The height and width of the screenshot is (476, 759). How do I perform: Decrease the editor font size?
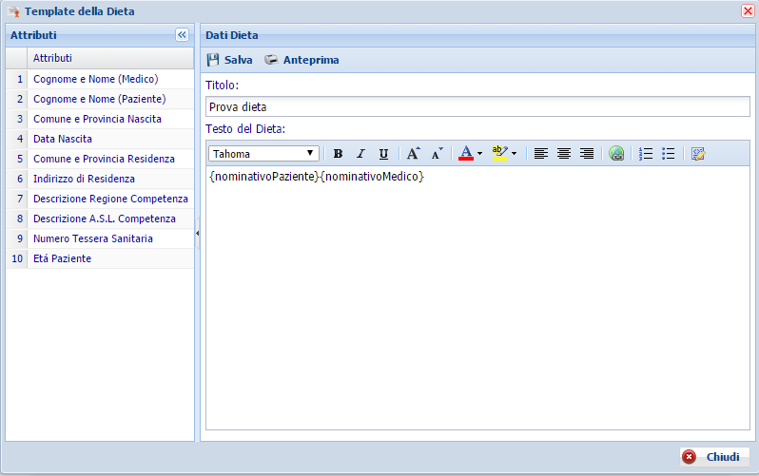[x=437, y=154]
